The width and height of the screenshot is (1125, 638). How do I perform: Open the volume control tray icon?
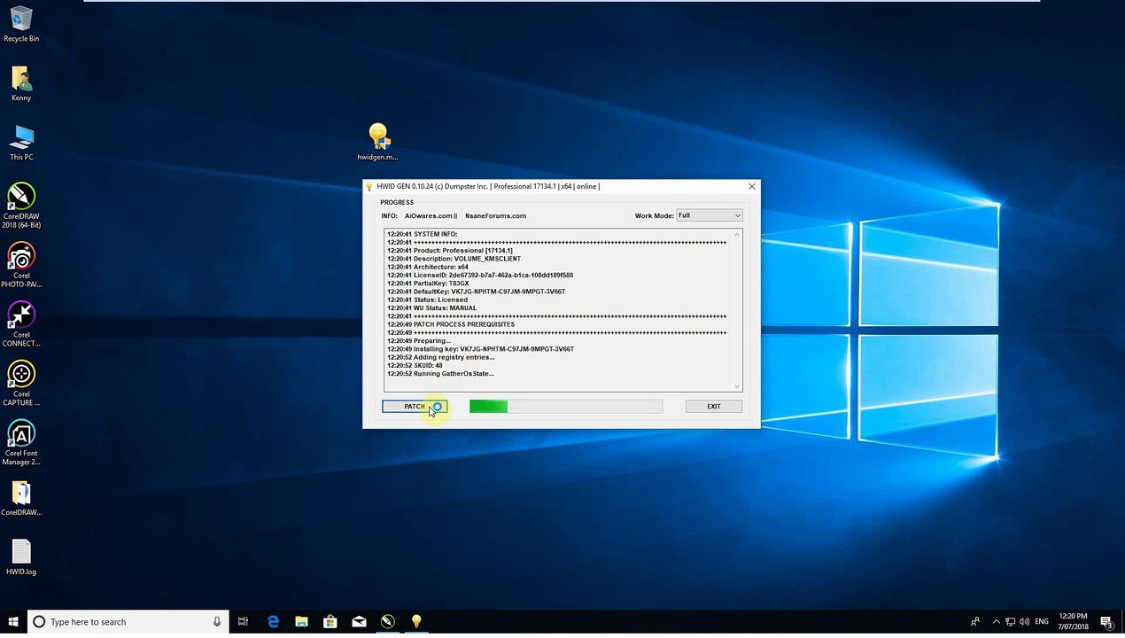1024,622
